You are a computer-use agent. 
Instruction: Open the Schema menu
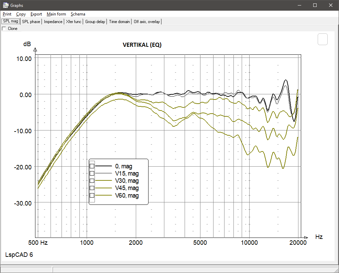tap(78, 14)
